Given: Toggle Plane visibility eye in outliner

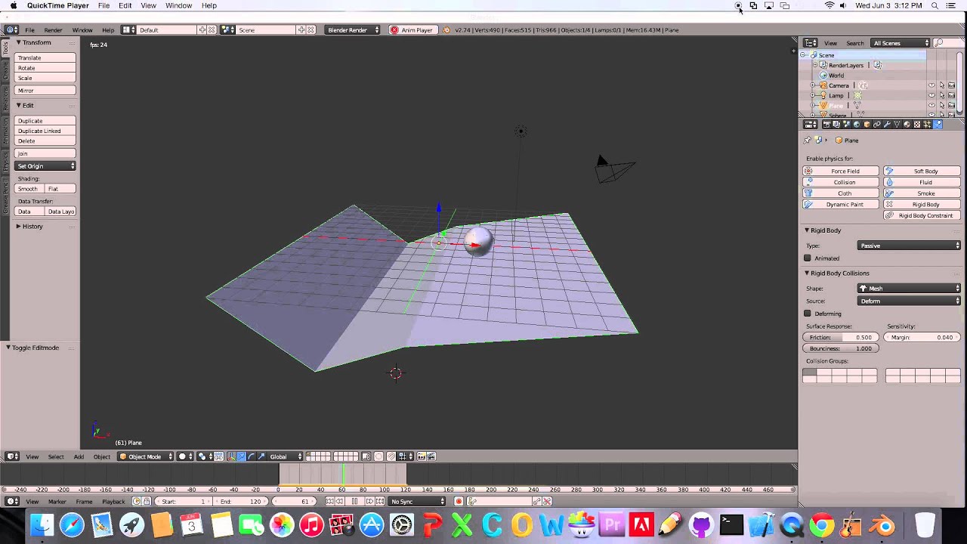Looking at the screenshot, I should click(931, 106).
